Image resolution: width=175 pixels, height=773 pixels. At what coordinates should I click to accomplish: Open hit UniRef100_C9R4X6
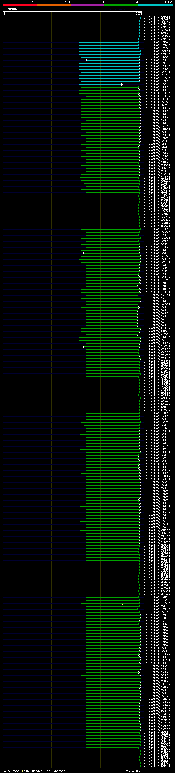coord(157,147)
